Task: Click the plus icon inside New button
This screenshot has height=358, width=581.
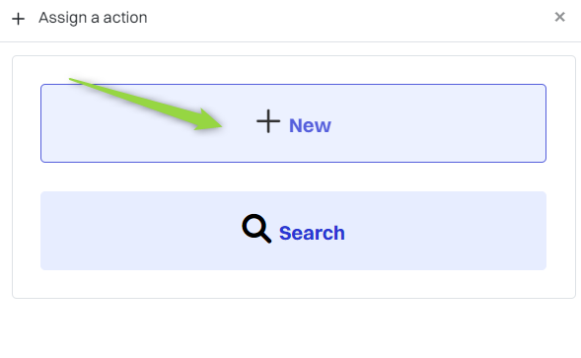Action: click(268, 121)
